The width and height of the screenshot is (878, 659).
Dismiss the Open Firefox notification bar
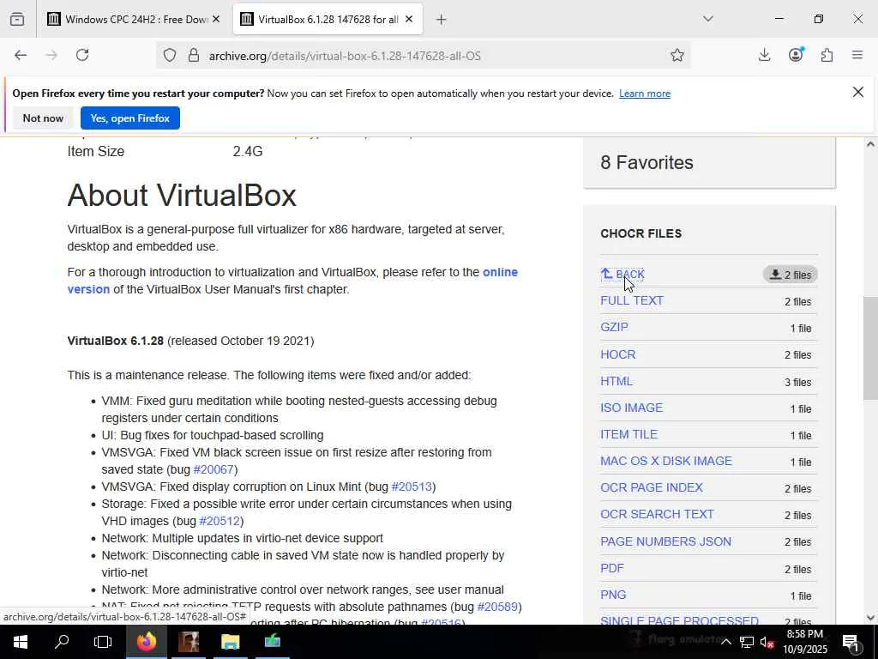857,92
